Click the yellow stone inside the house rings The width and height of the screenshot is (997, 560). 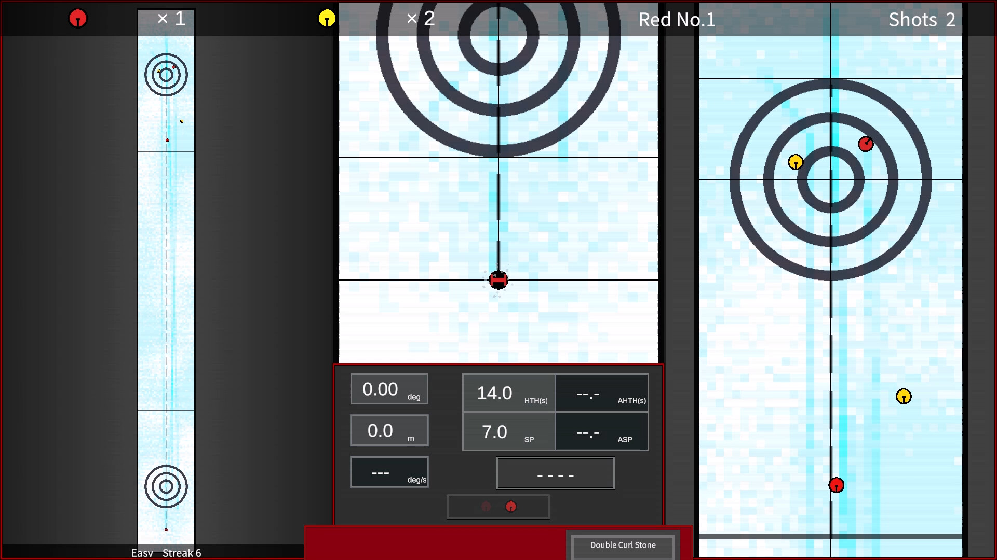(x=796, y=162)
